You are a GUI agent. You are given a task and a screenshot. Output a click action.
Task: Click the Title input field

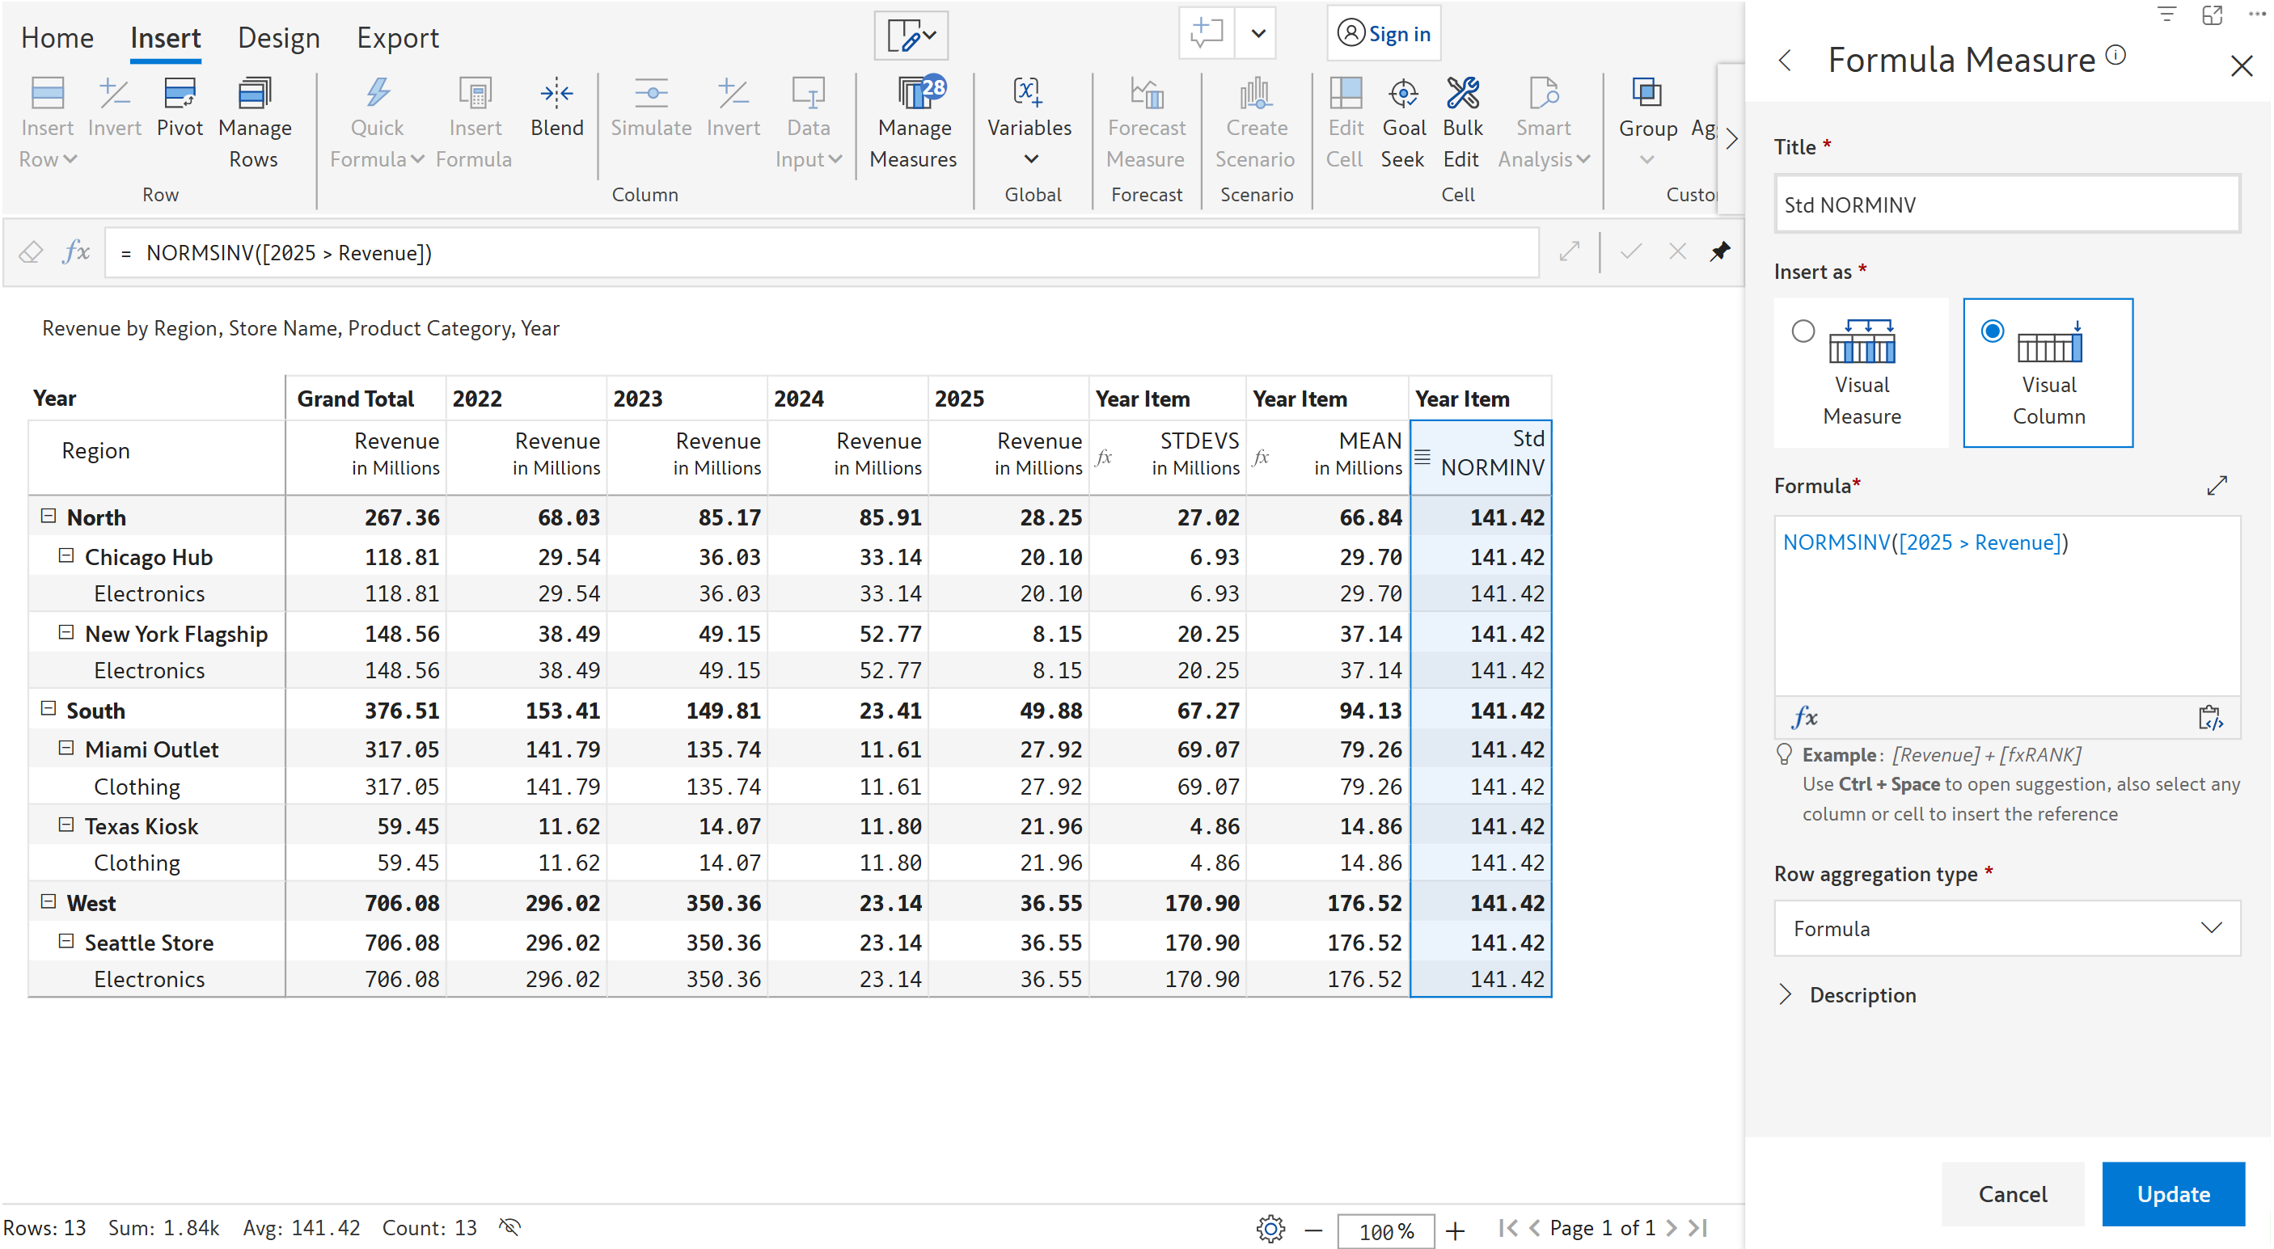point(2006,205)
